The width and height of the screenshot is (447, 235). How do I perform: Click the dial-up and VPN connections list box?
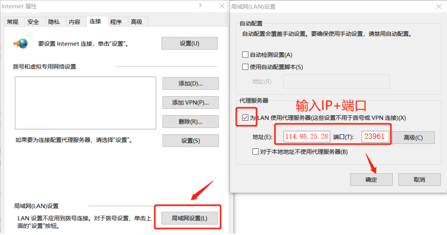tap(85, 103)
